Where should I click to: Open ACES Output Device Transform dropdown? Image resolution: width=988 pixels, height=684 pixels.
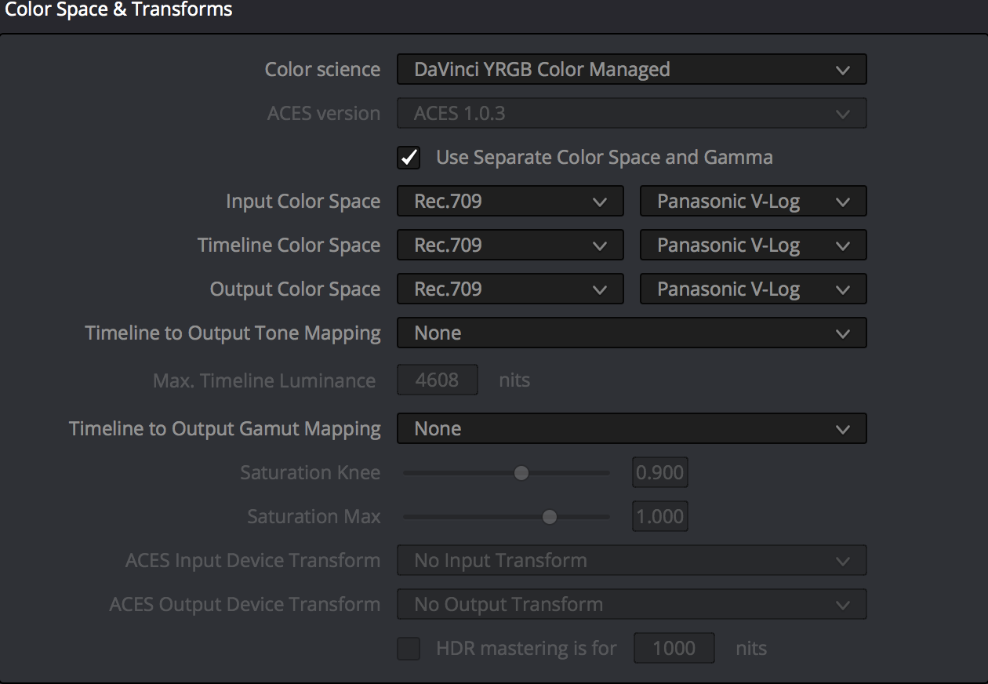631,604
